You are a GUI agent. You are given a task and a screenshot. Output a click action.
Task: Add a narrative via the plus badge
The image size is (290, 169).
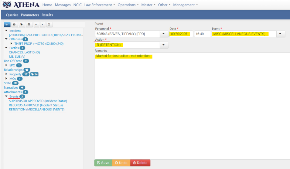pos(22,88)
